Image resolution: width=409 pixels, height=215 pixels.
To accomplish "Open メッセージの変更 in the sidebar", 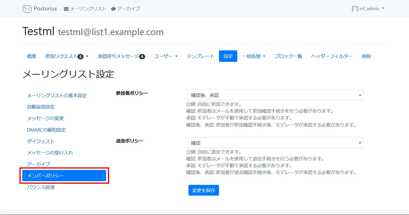I will tap(45, 118).
